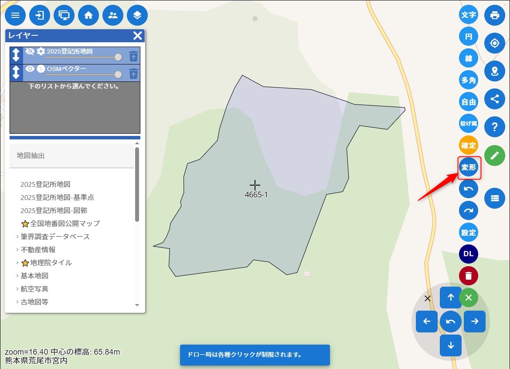
Task: Toggle visibility of OSMベクター layer
Action: (x=30, y=69)
